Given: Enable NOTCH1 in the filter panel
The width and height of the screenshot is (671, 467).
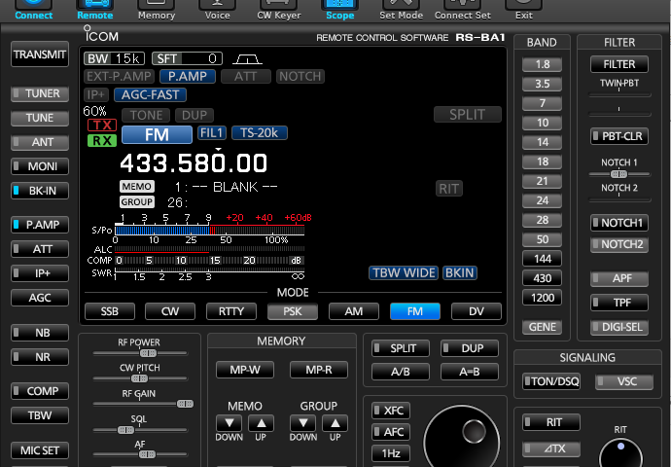Looking at the screenshot, I should point(619,223).
